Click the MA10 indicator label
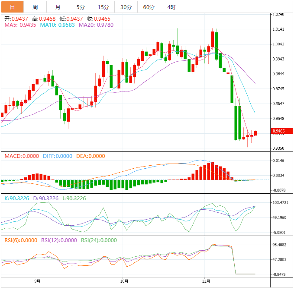 (58, 25)
